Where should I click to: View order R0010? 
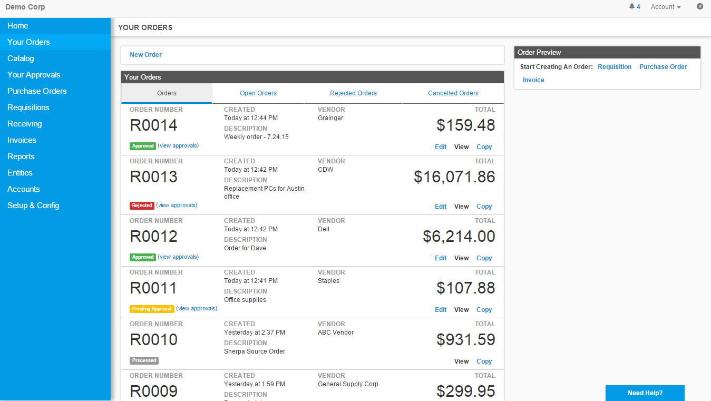(x=461, y=361)
